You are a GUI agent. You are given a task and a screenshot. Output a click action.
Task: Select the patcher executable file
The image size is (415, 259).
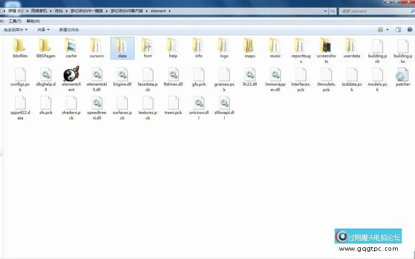[x=403, y=75]
